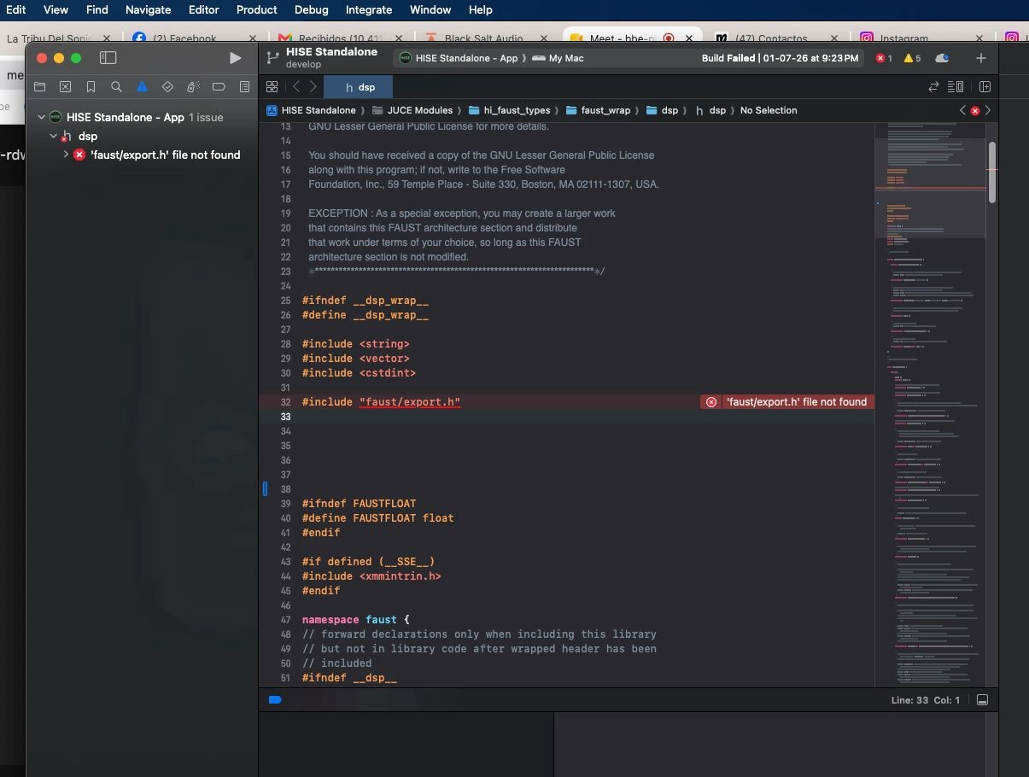Open the Xcode Cloud status icon
This screenshot has height=777, width=1029.
(x=942, y=58)
